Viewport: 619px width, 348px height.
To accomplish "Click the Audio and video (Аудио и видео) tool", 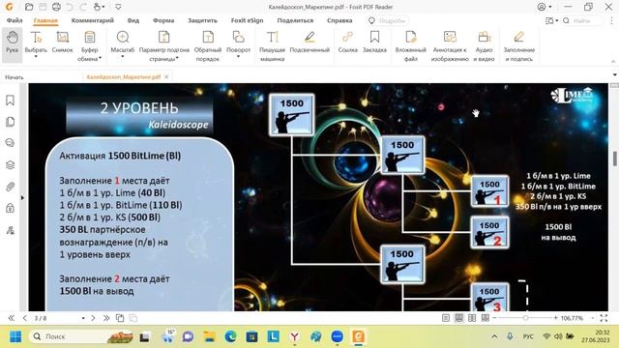I will coord(484,45).
